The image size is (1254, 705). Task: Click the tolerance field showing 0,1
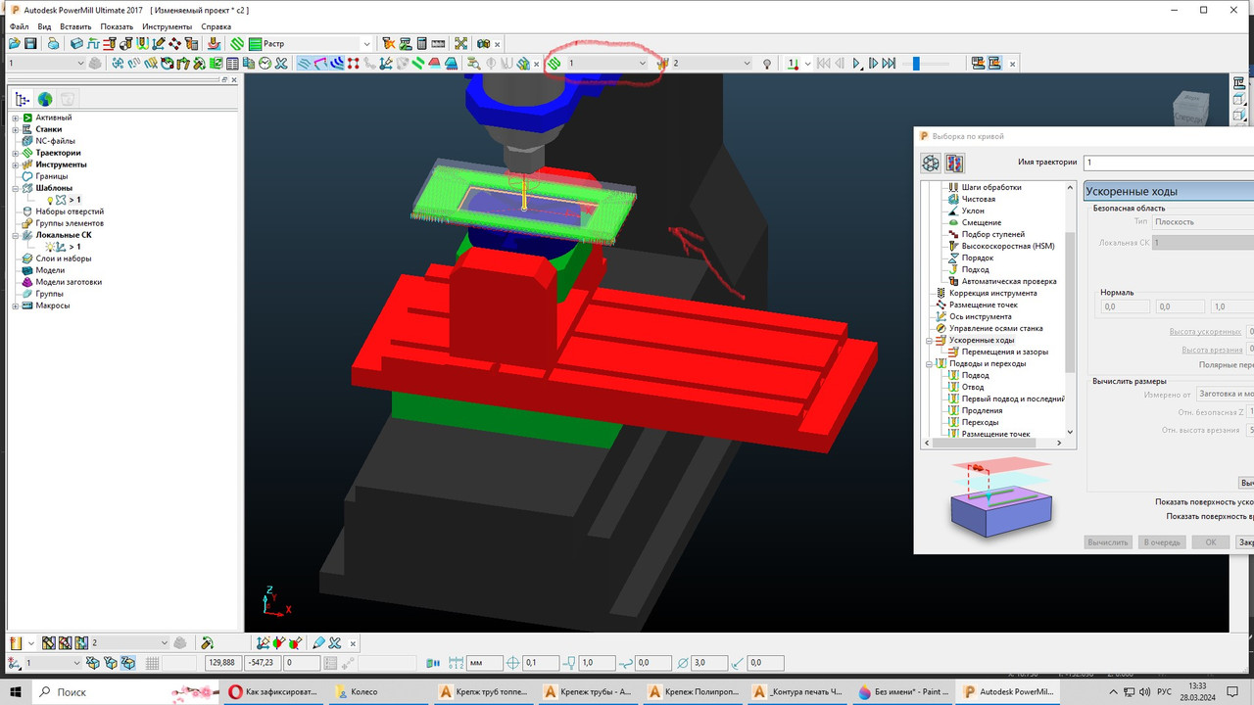point(542,663)
